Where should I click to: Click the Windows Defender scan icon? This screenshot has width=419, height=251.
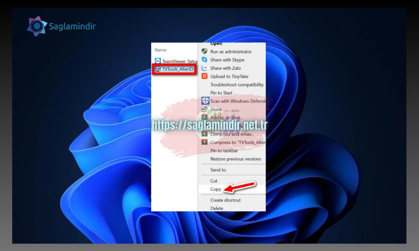pyautogui.click(x=205, y=101)
